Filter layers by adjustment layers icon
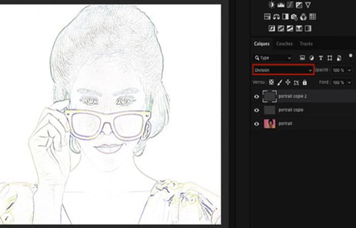This screenshot has width=356, height=228. [311, 58]
